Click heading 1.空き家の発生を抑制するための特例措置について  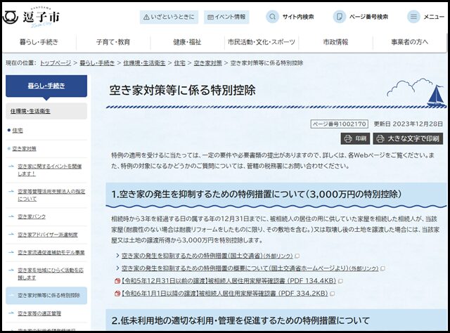[x=257, y=195]
